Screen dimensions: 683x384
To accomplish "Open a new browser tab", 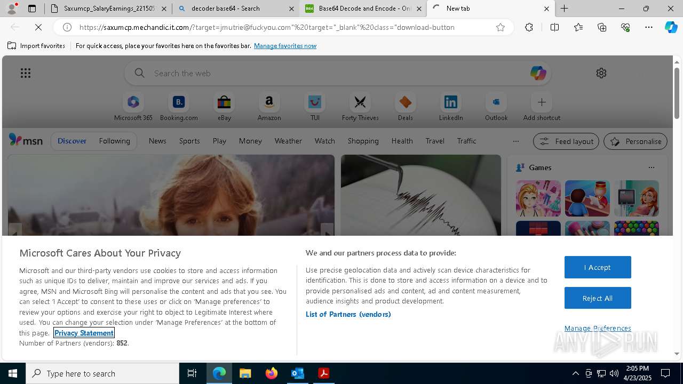I will tap(564, 9).
